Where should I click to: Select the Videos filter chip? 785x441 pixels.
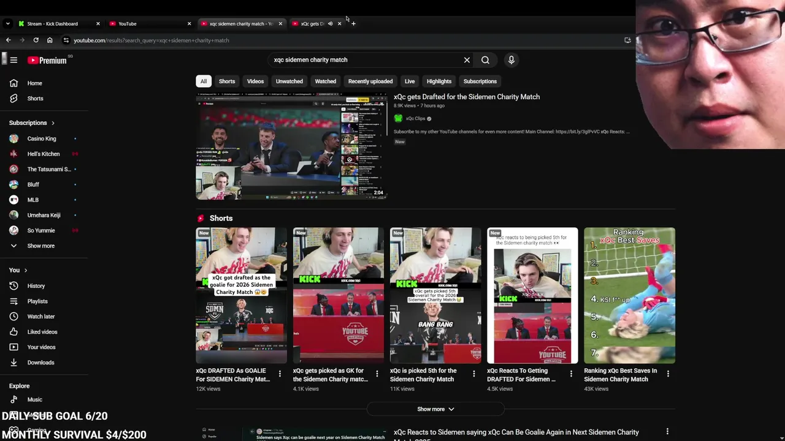tap(255, 81)
